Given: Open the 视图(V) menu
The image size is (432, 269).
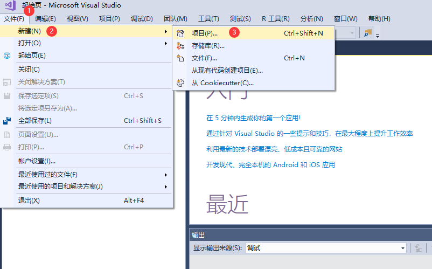Looking at the screenshot, I should coord(78,19).
